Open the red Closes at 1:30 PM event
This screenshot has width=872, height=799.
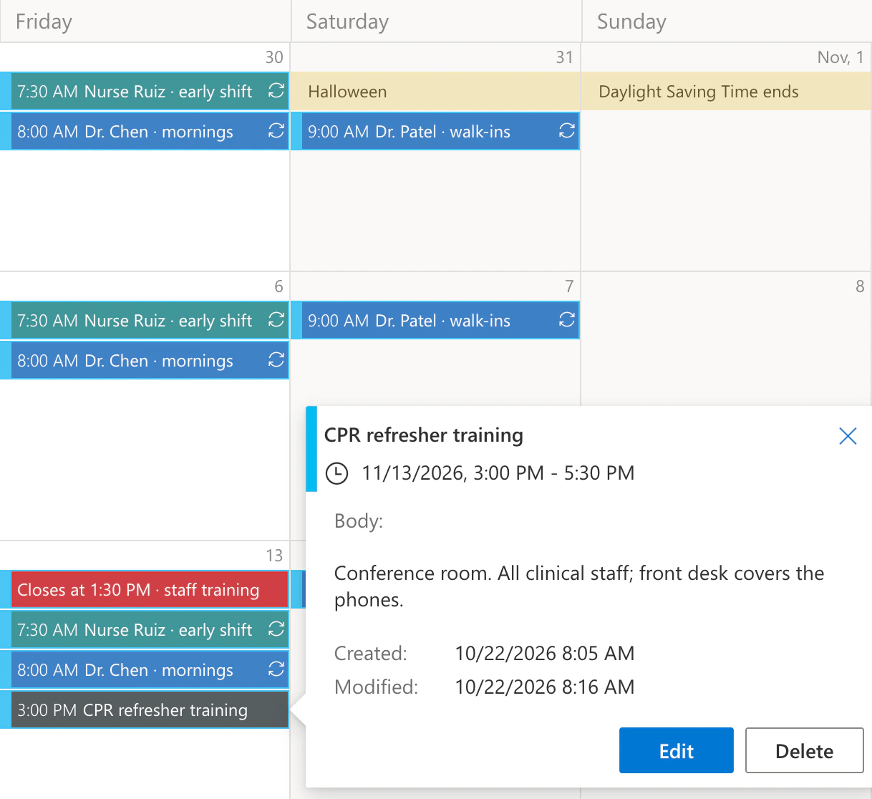145,590
